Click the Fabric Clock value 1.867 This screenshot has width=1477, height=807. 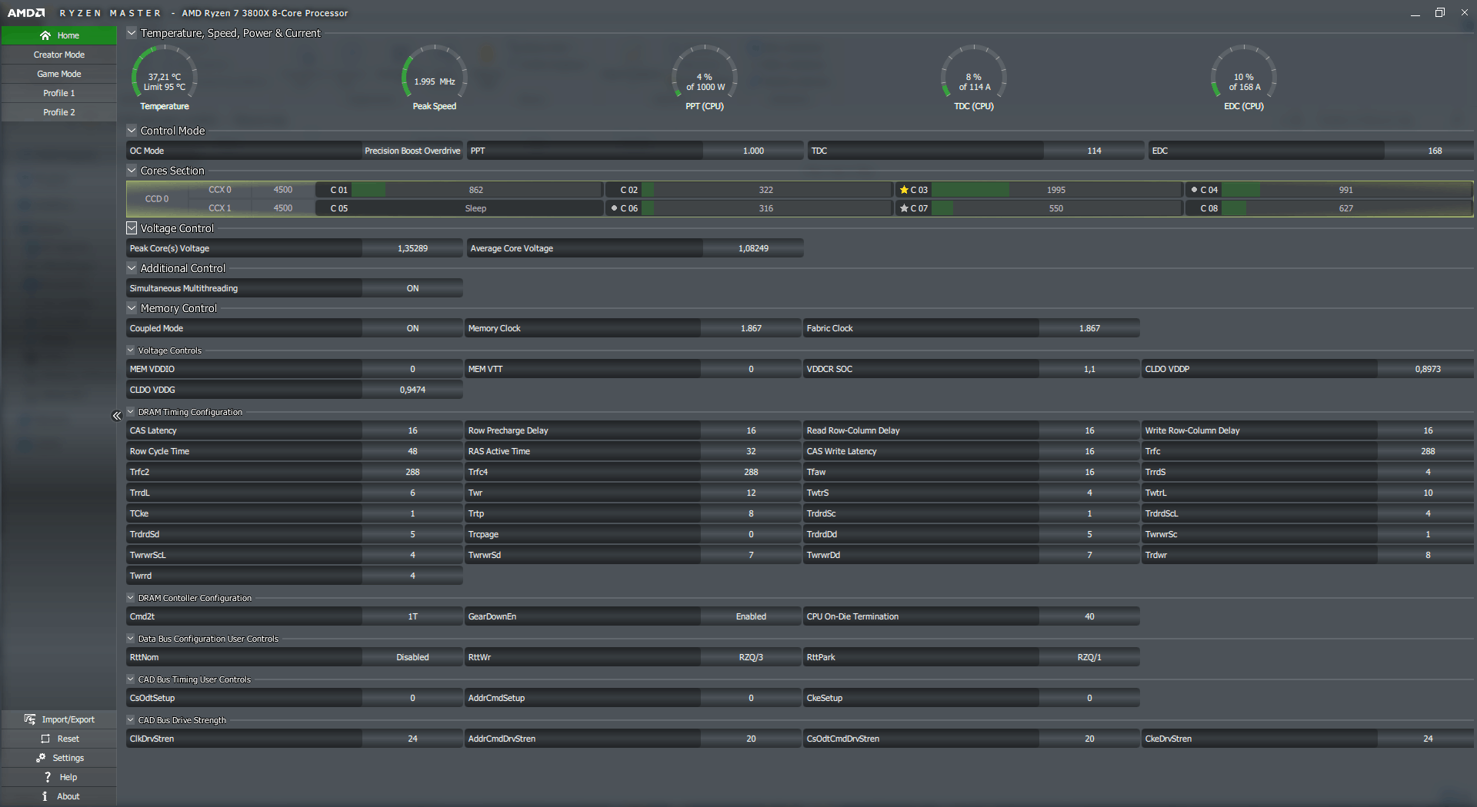tap(1089, 328)
